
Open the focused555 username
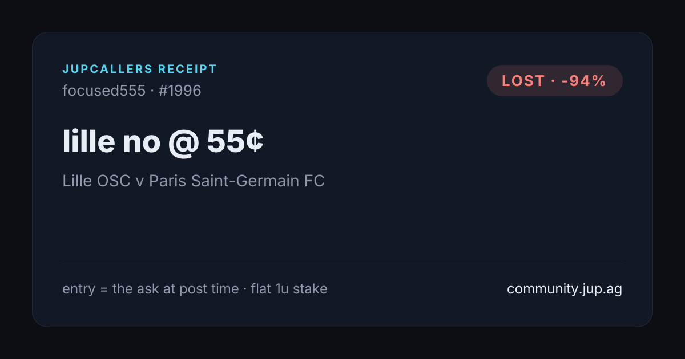104,91
